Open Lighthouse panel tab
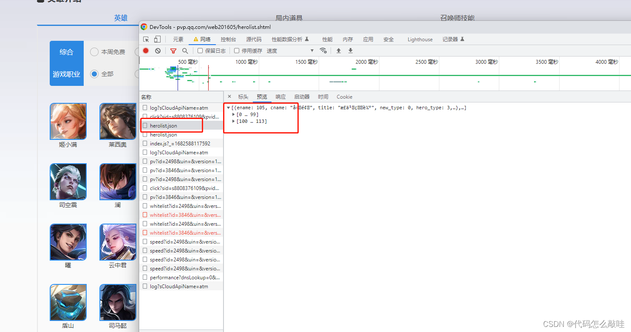The height and width of the screenshot is (332, 631). 420,39
